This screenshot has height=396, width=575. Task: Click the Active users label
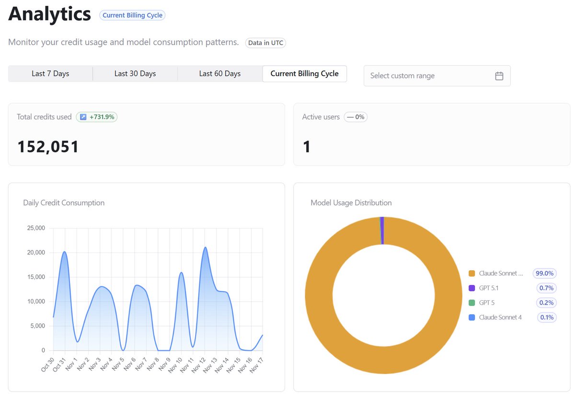321,117
